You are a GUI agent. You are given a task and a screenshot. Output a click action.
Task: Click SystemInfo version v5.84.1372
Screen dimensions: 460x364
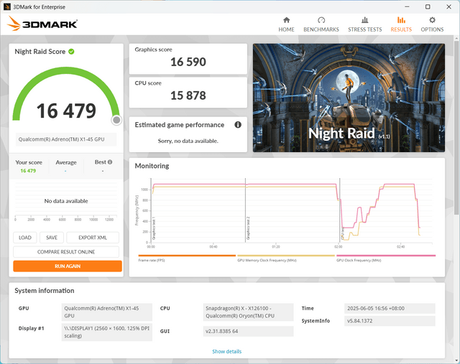tap(390, 321)
